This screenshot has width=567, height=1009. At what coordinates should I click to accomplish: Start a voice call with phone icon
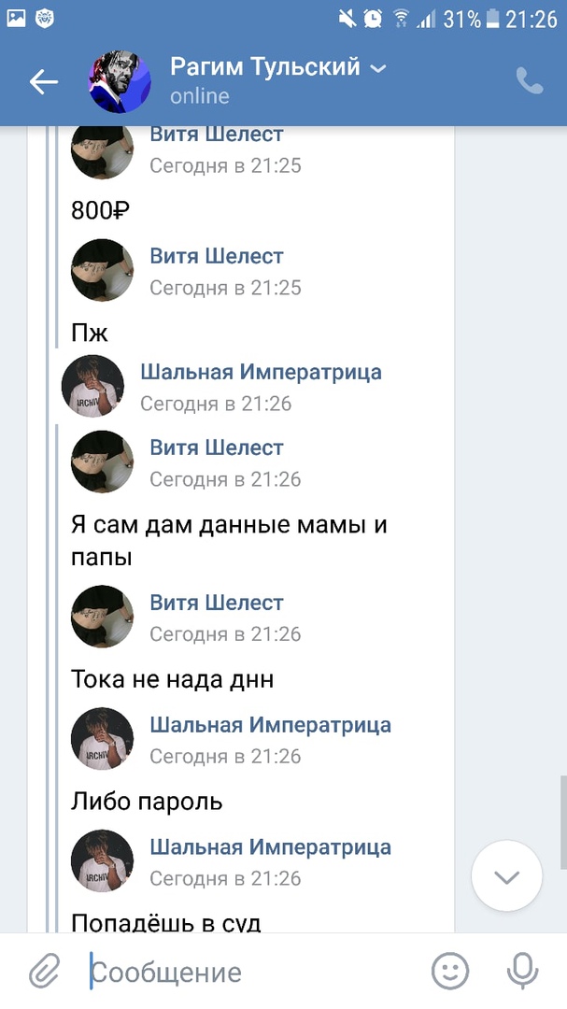529,82
